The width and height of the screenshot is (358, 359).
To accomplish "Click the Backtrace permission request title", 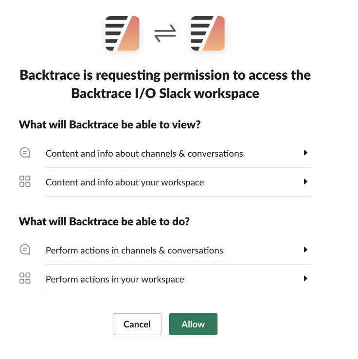I will [165, 84].
